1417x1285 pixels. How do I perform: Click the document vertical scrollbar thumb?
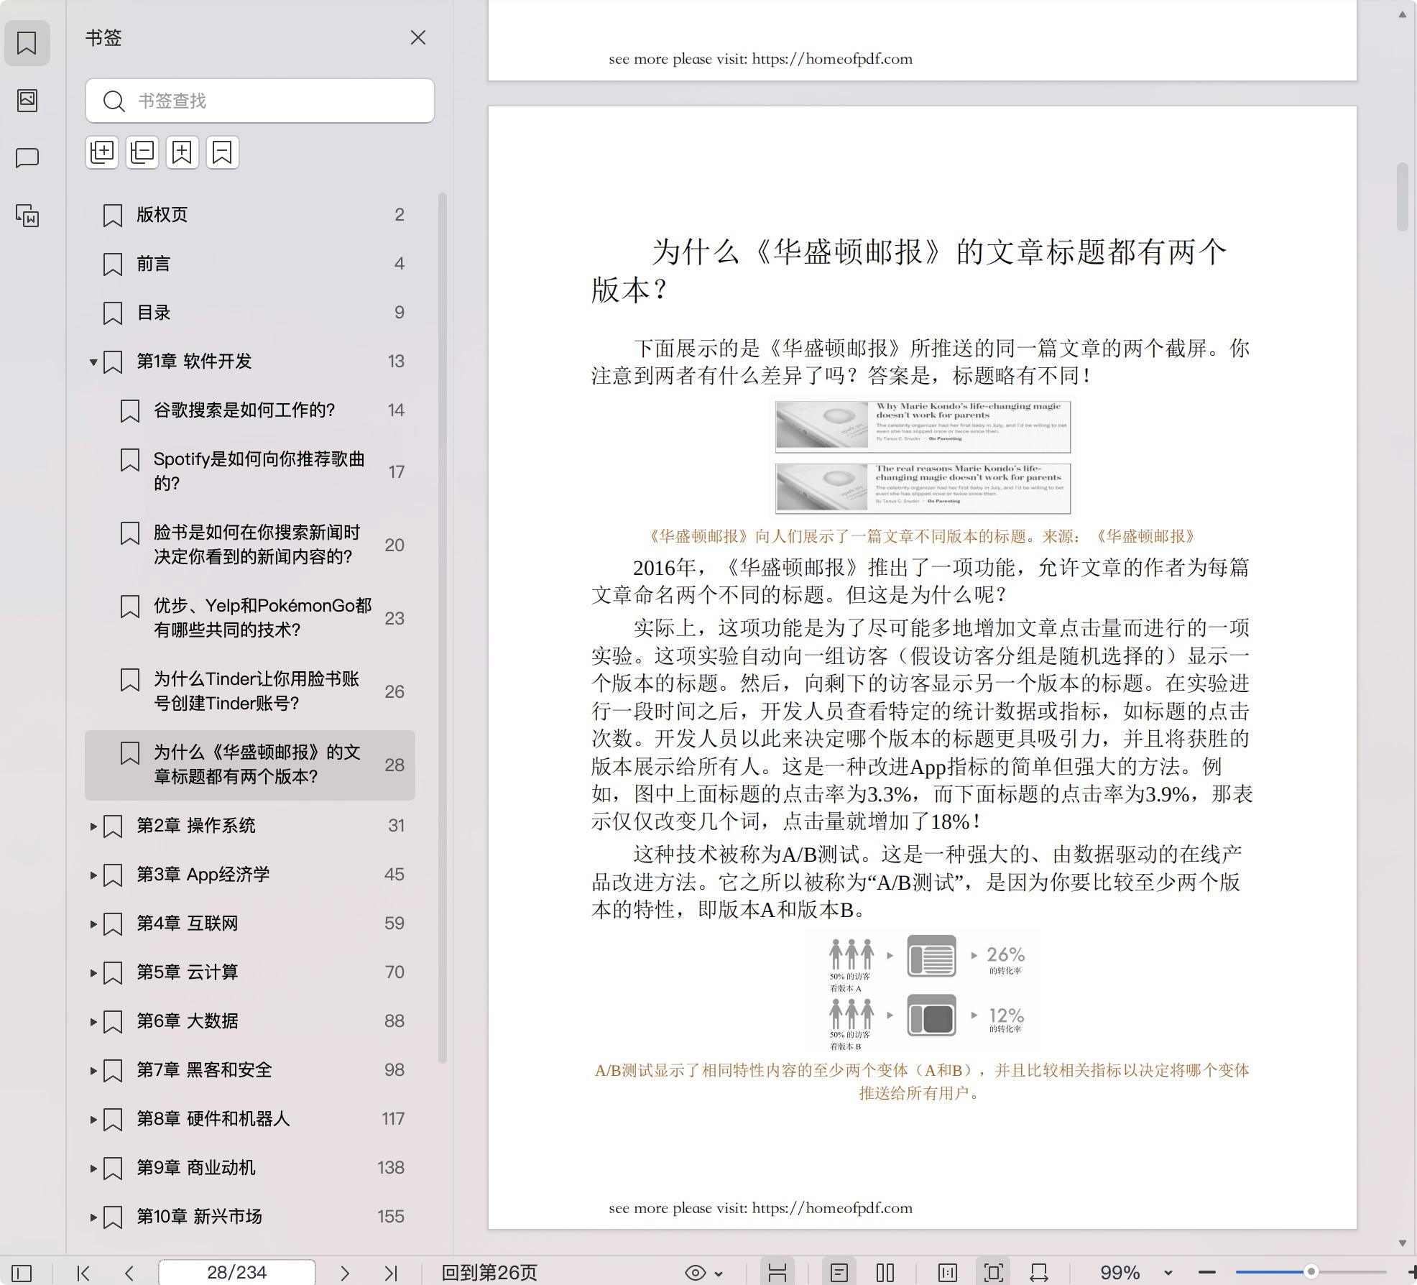(1403, 198)
